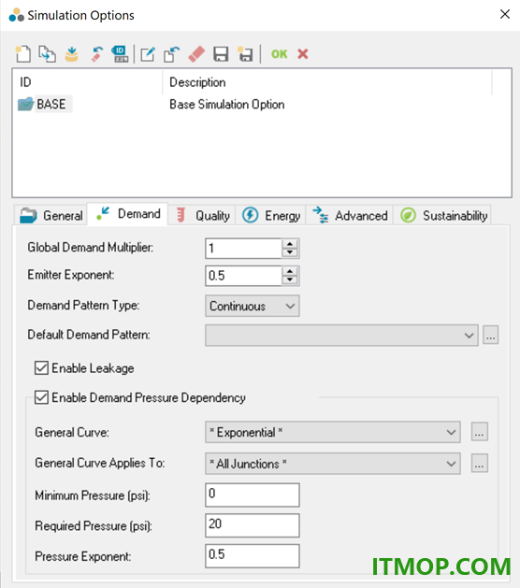Click the Minimum Pressure (psi) field
The image size is (520, 588).
(x=253, y=495)
